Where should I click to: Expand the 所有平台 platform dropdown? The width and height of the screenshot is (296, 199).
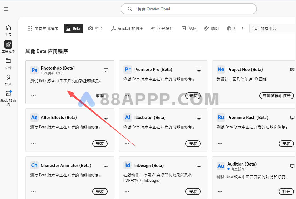point(272,28)
